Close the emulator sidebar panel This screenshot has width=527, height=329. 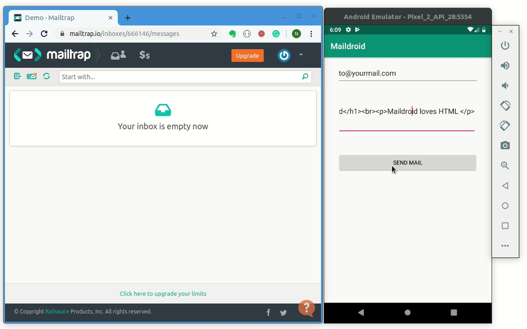point(511,31)
